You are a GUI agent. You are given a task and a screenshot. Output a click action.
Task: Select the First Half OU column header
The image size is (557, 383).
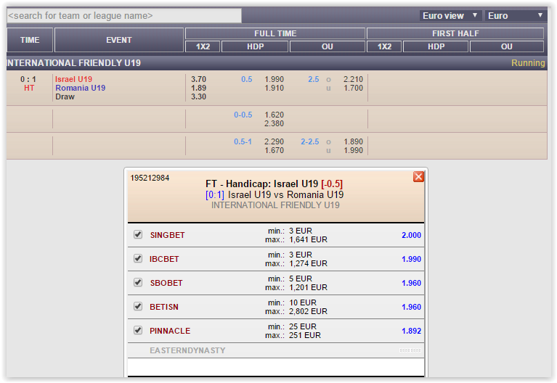(x=507, y=46)
